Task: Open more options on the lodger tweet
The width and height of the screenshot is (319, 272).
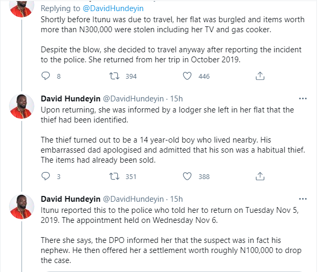Action: [303, 99]
